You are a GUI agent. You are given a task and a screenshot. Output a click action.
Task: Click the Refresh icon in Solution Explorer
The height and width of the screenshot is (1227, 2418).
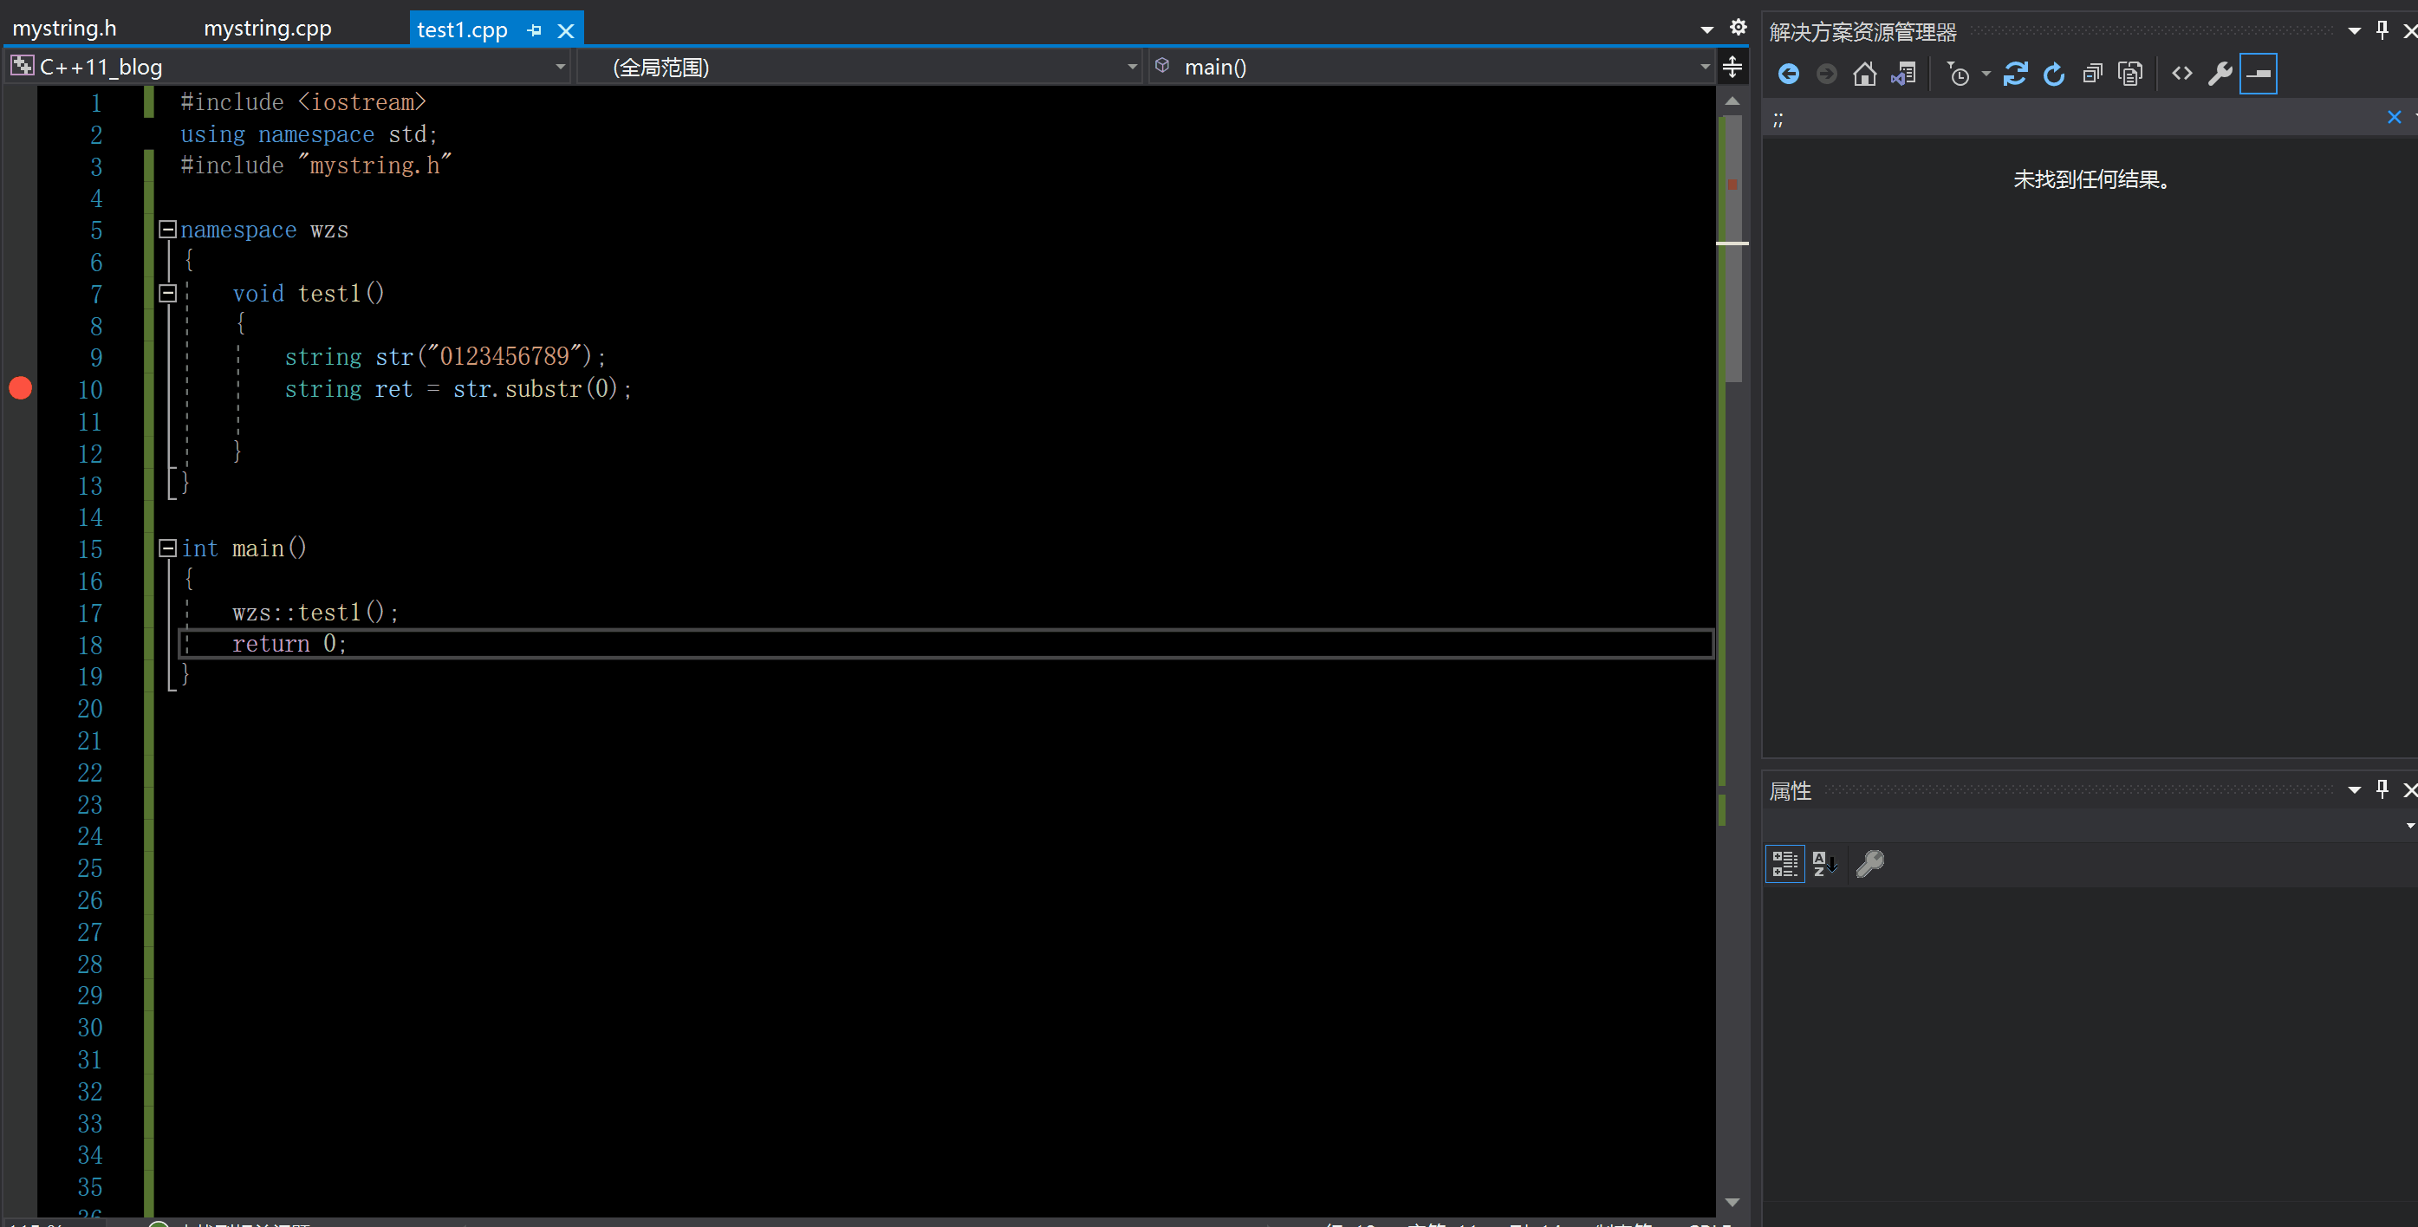click(x=2054, y=74)
